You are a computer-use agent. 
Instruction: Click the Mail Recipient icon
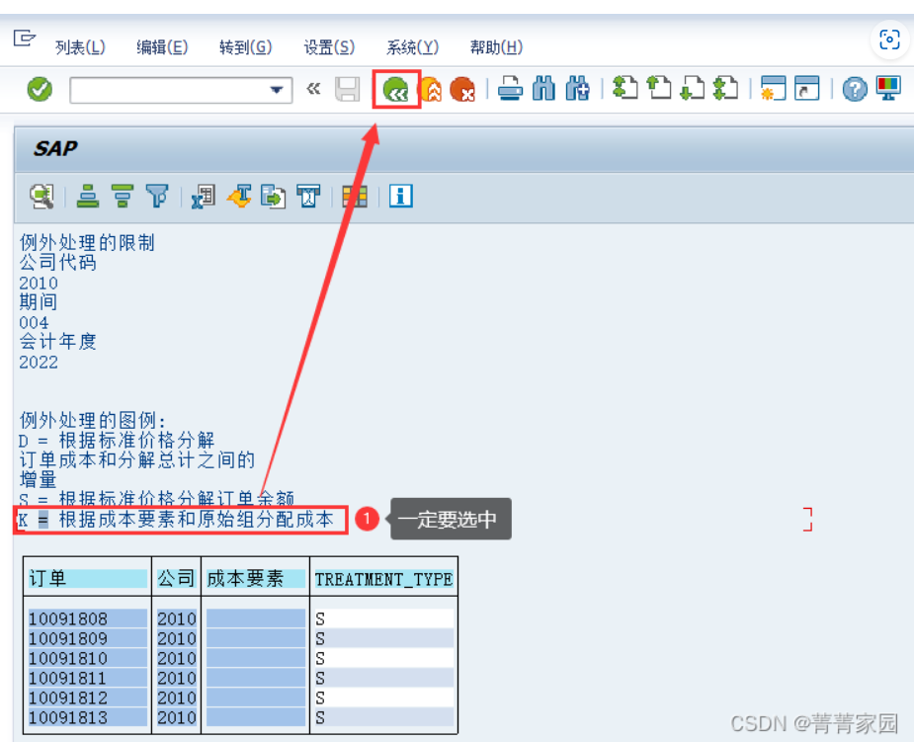(308, 197)
